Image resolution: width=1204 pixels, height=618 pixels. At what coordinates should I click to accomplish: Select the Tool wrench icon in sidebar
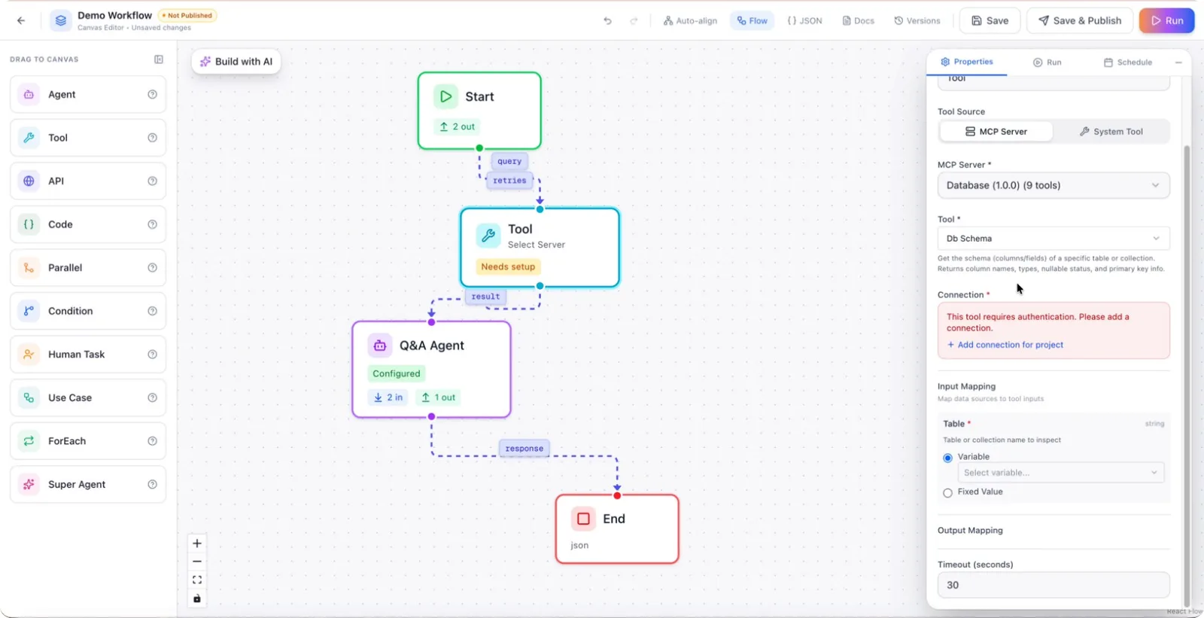click(29, 138)
